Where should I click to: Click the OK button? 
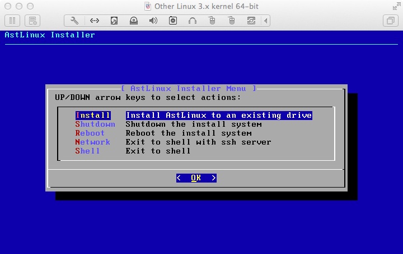[196, 178]
